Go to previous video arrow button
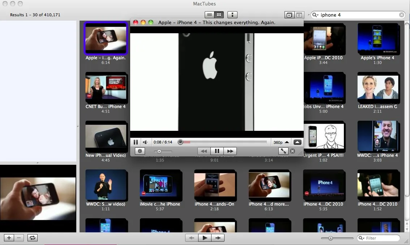This screenshot has height=245, width=410. (x=192, y=238)
